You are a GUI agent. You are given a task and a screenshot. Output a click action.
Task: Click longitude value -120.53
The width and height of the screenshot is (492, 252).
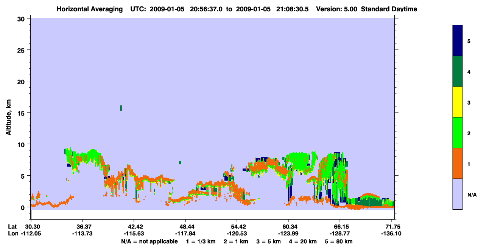point(237,233)
